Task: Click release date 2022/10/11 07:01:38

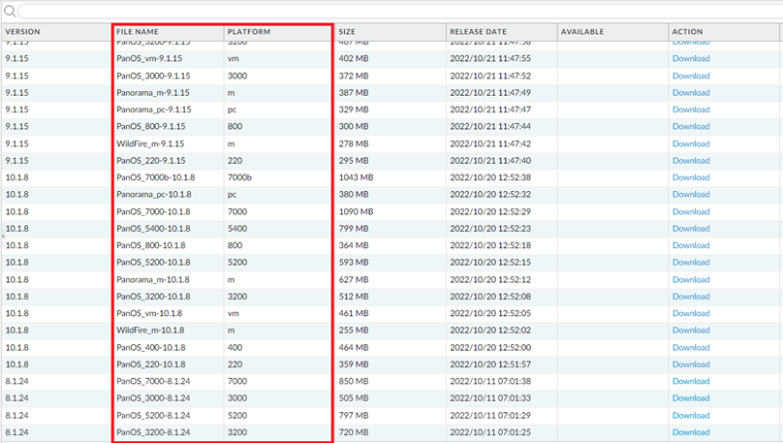Action: (x=490, y=381)
